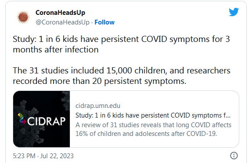The height and width of the screenshot is (163, 248).
Task: Click the Twitter bird logo icon
Action: pyautogui.click(x=234, y=12)
